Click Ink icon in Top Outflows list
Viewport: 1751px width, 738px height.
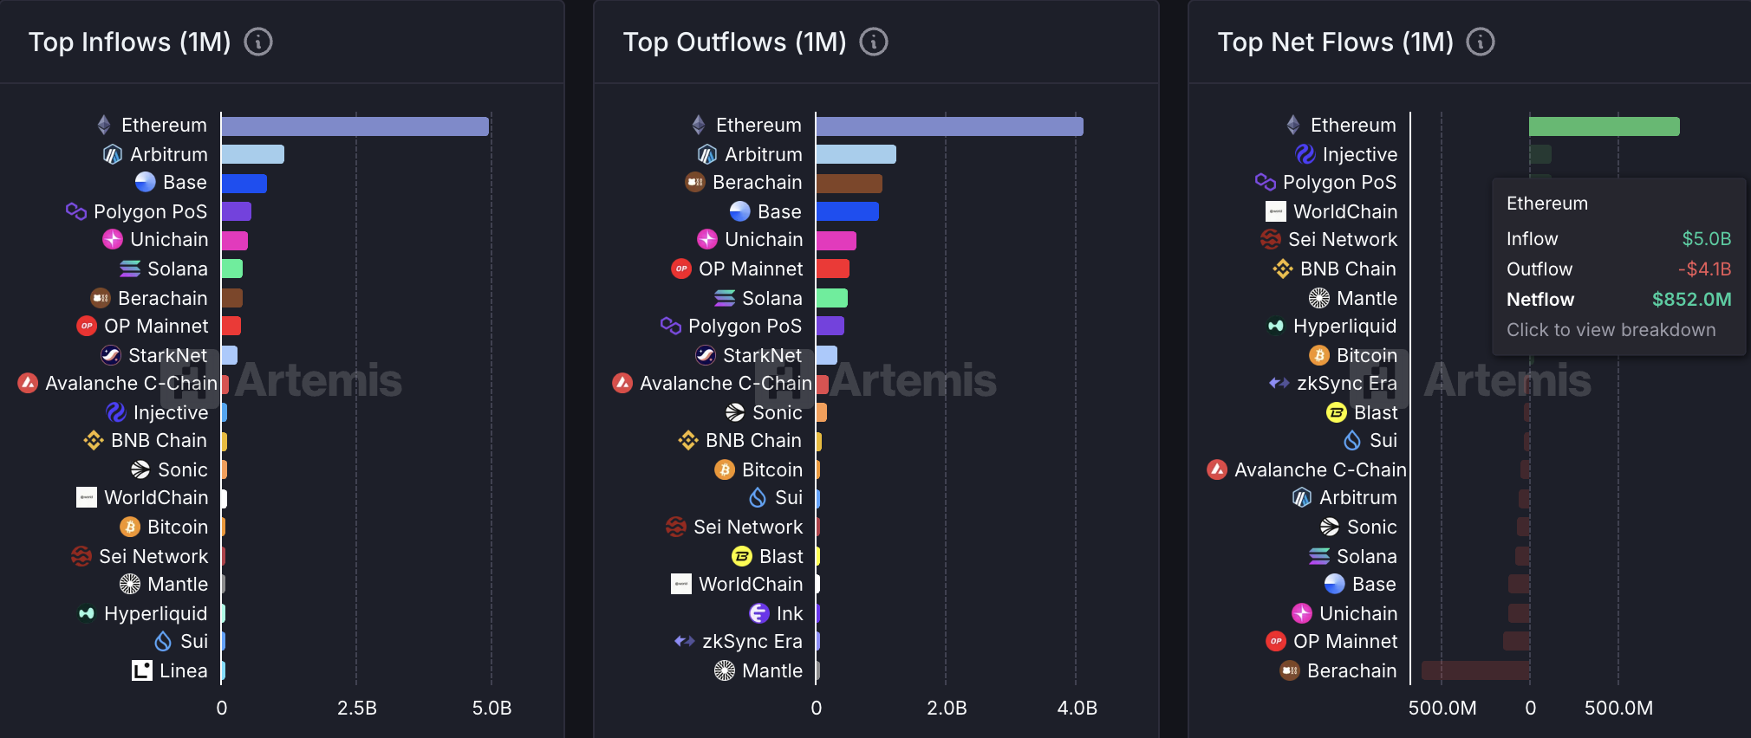coord(759,613)
